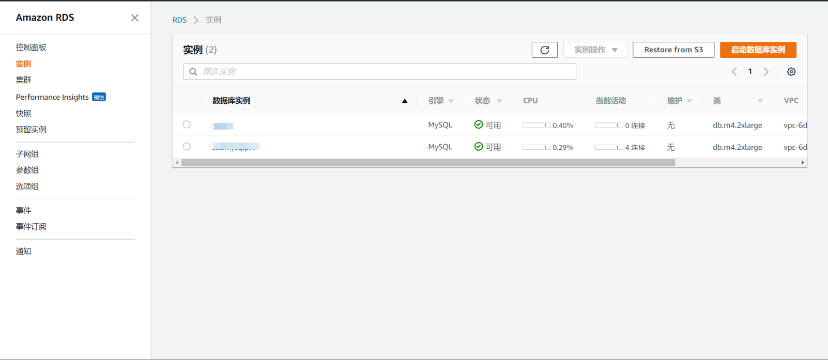Click the 启动数据库实例 button

758,50
